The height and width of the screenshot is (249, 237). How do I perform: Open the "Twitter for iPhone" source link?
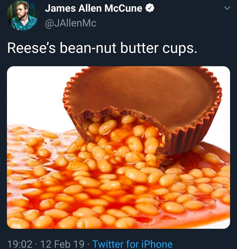coord(132,244)
